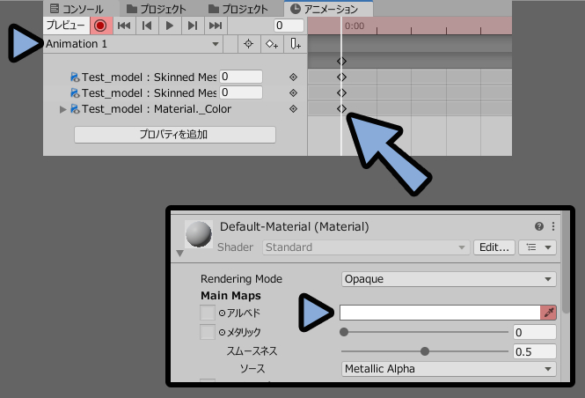Jump to first keyframe of the animation
The width and height of the screenshot is (585, 398).
point(124,26)
